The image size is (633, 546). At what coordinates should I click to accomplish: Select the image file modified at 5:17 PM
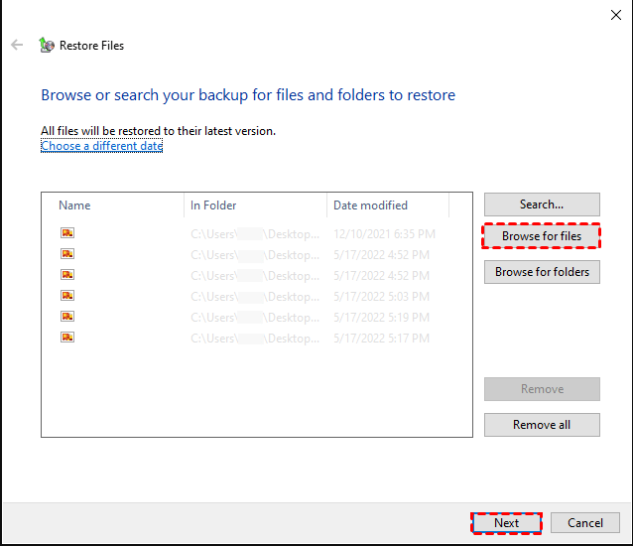(x=67, y=338)
